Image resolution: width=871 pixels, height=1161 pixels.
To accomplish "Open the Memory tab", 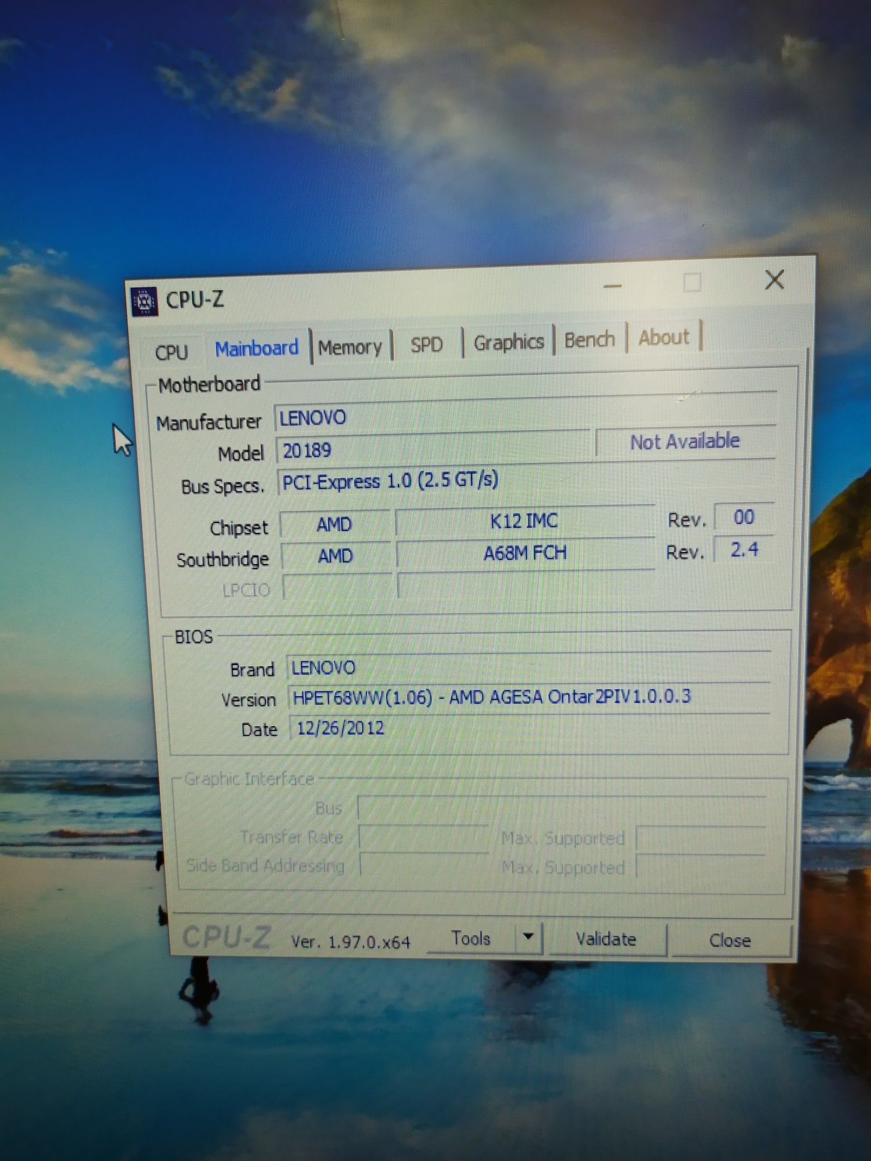I will click(x=350, y=347).
